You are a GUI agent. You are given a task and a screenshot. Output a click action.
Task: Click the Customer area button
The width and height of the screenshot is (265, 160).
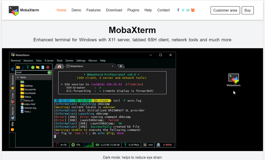click(225, 10)
